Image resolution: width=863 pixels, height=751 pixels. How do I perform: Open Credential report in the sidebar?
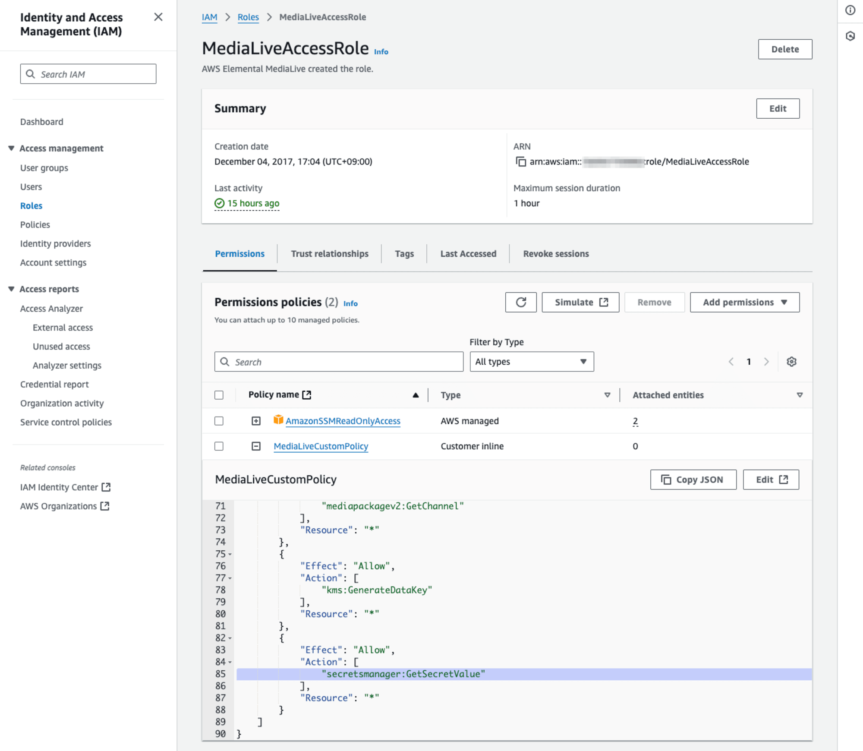(x=54, y=384)
